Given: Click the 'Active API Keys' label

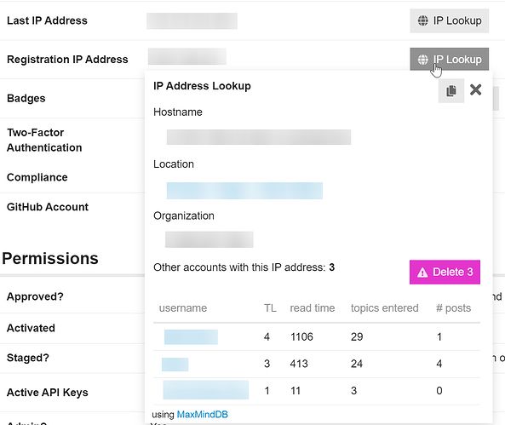Looking at the screenshot, I should [48, 393].
